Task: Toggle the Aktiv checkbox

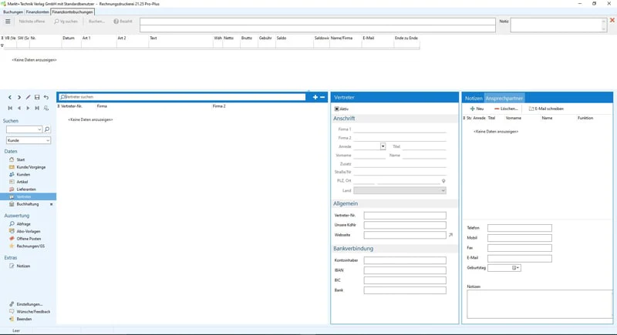Action: (337, 109)
